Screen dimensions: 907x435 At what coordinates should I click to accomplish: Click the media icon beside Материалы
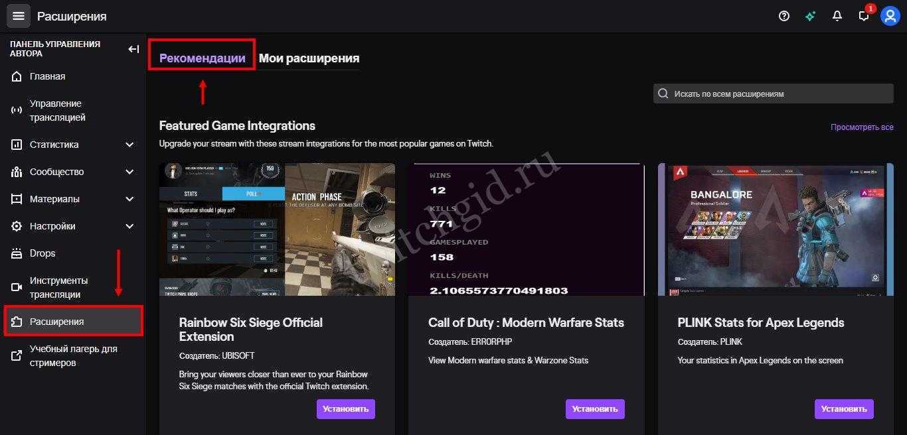pyautogui.click(x=17, y=199)
